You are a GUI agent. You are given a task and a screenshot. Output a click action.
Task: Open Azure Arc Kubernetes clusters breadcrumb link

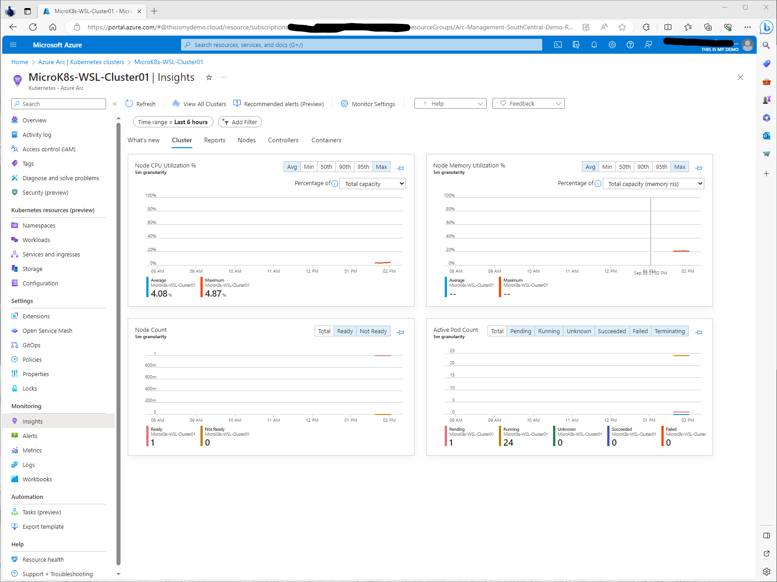click(81, 62)
